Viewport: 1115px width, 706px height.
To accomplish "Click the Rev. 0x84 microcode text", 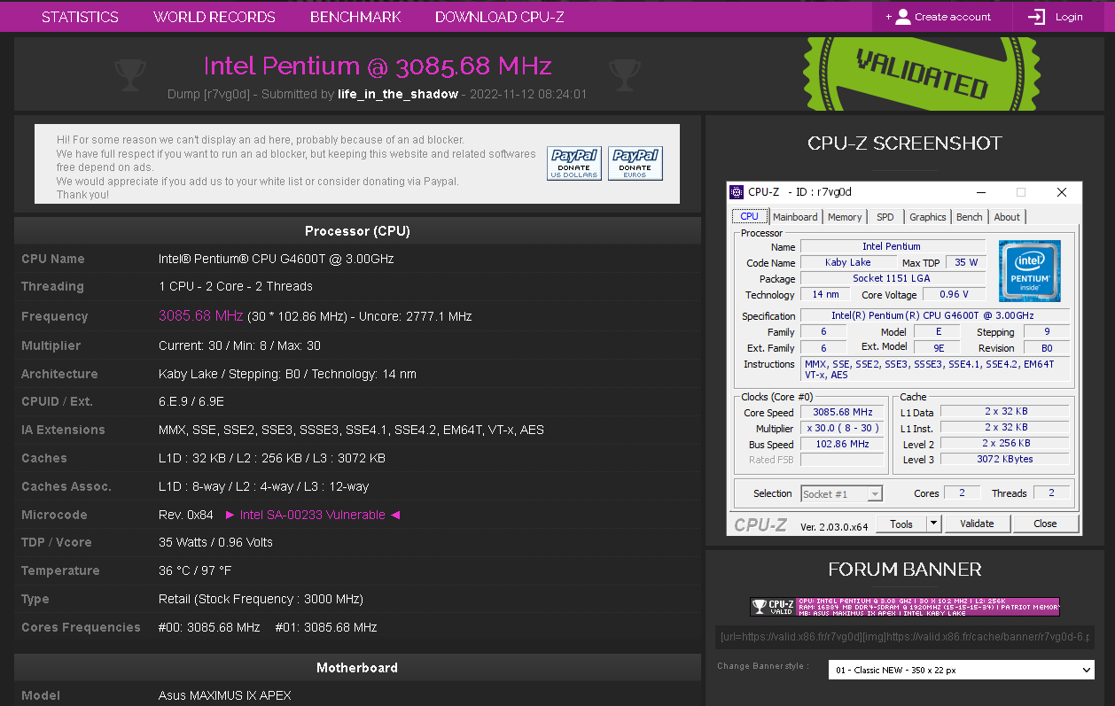I will tap(186, 515).
